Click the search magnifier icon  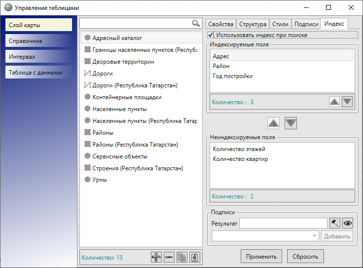[x=196, y=23]
